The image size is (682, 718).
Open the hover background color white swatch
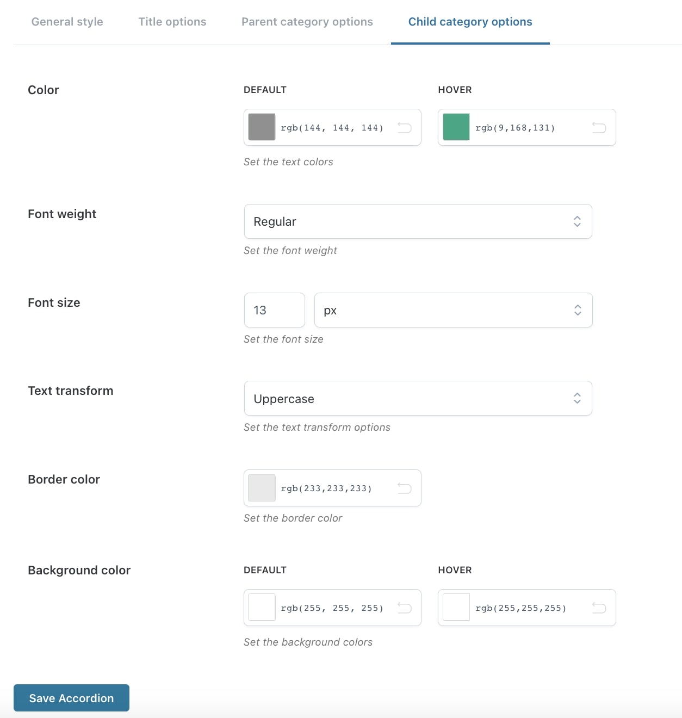tap(456, 608)
